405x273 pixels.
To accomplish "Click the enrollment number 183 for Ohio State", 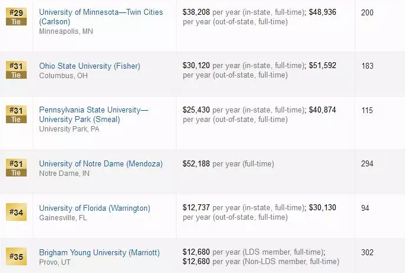I will tap(367, 66).
